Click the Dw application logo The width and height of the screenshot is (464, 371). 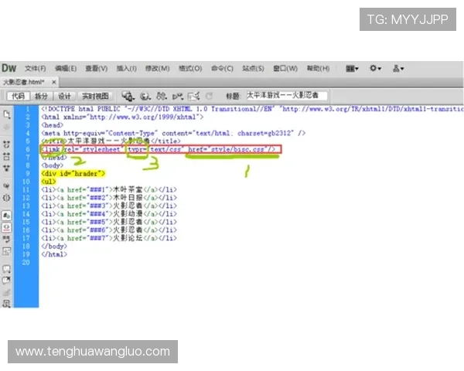[9, 68]
